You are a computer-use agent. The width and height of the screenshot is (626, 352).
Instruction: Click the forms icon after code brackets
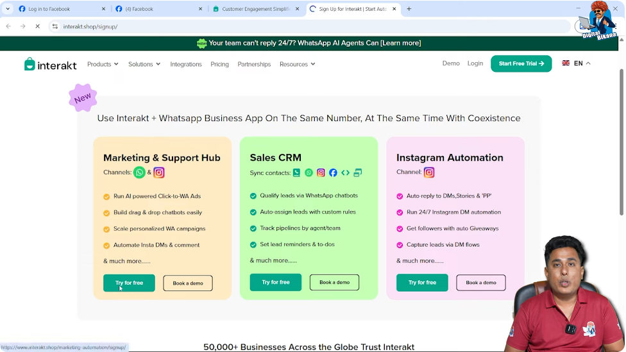358,173
